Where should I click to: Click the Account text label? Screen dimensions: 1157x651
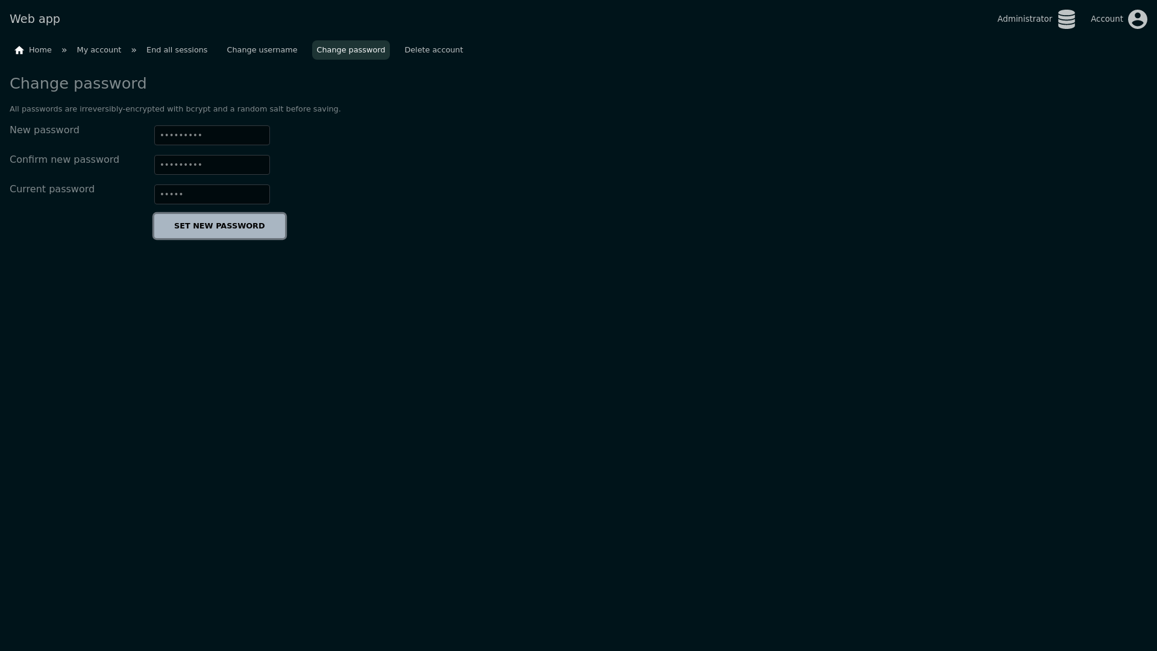pyautogui.click(x=1106, y=19)
